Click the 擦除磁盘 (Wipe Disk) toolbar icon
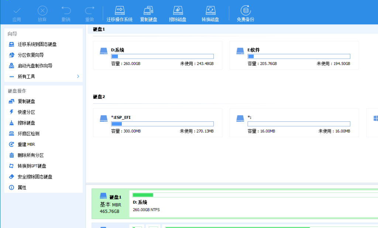 pyautogui.click(x=177, y=11)
